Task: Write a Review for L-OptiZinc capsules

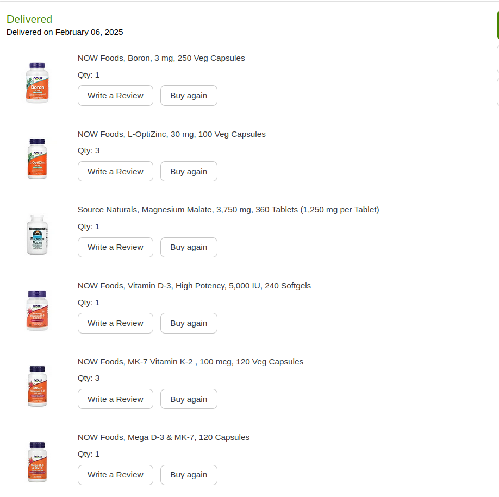Action: [116, 172]
